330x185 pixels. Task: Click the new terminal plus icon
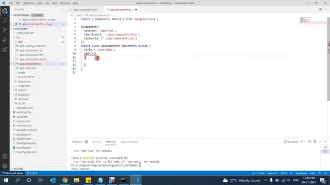click(302, 142)
